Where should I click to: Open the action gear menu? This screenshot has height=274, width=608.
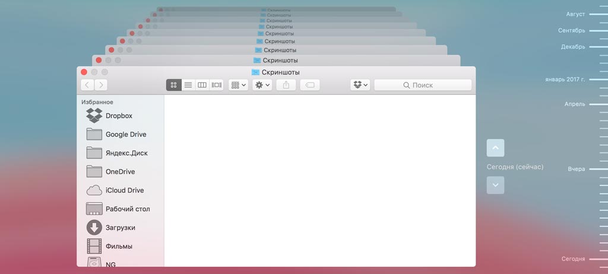(x=262, y=85)
